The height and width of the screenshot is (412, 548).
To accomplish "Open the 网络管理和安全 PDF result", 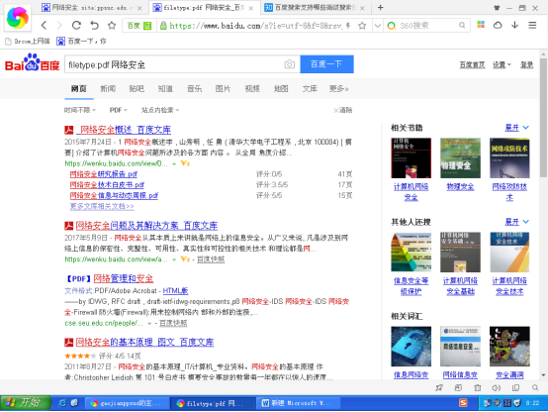I will coord(124,278).
